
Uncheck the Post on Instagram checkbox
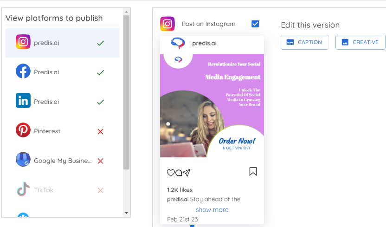(255, 24)
